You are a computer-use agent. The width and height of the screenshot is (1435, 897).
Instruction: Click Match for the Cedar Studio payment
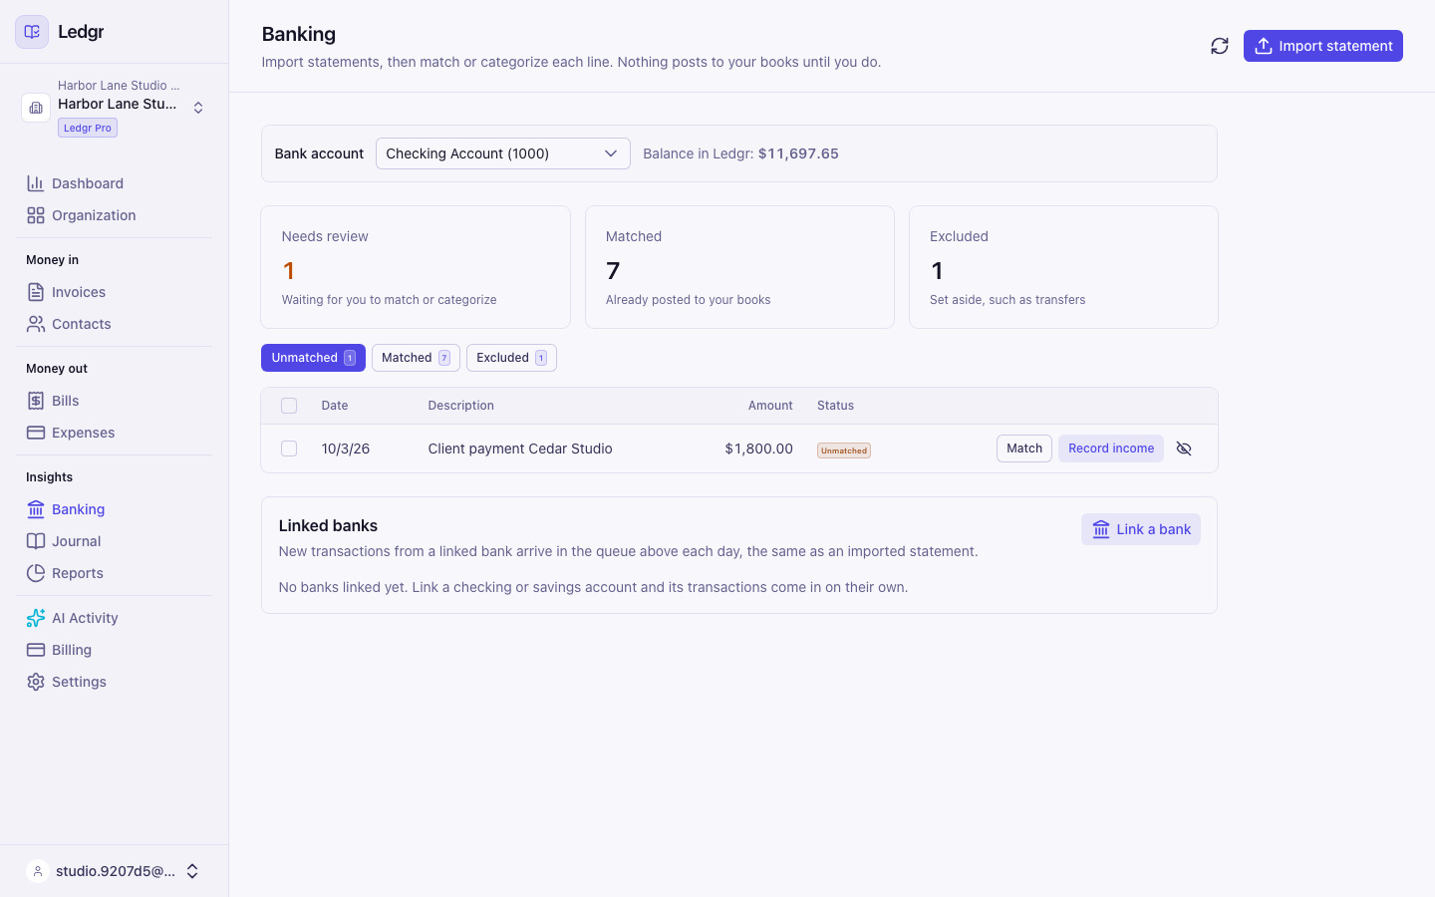point(1024,448)
